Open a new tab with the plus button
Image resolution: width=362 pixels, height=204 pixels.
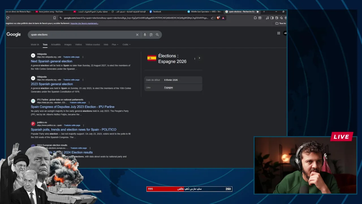(x=264, y=12)
